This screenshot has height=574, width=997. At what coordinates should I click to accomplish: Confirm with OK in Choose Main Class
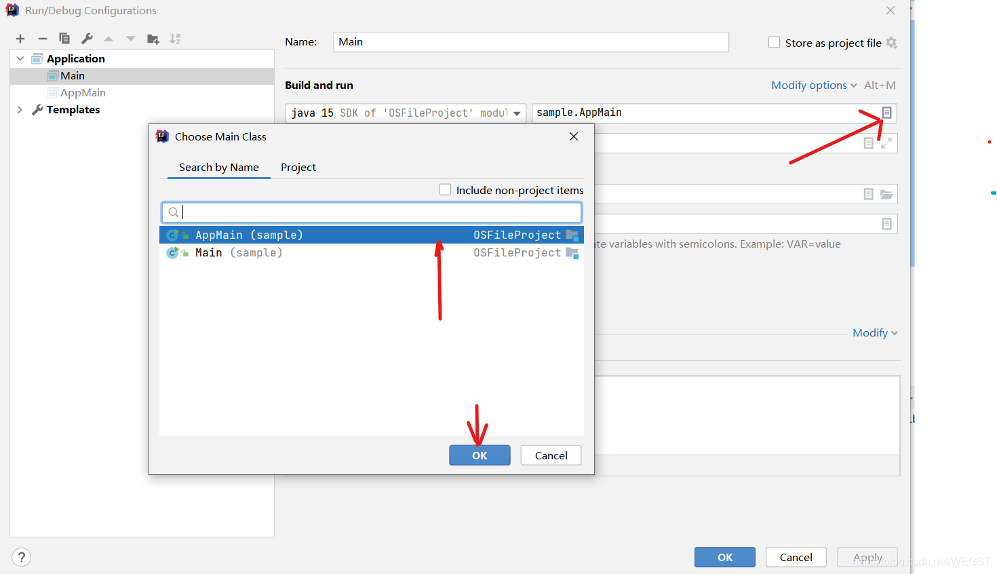tap(480, 455)
